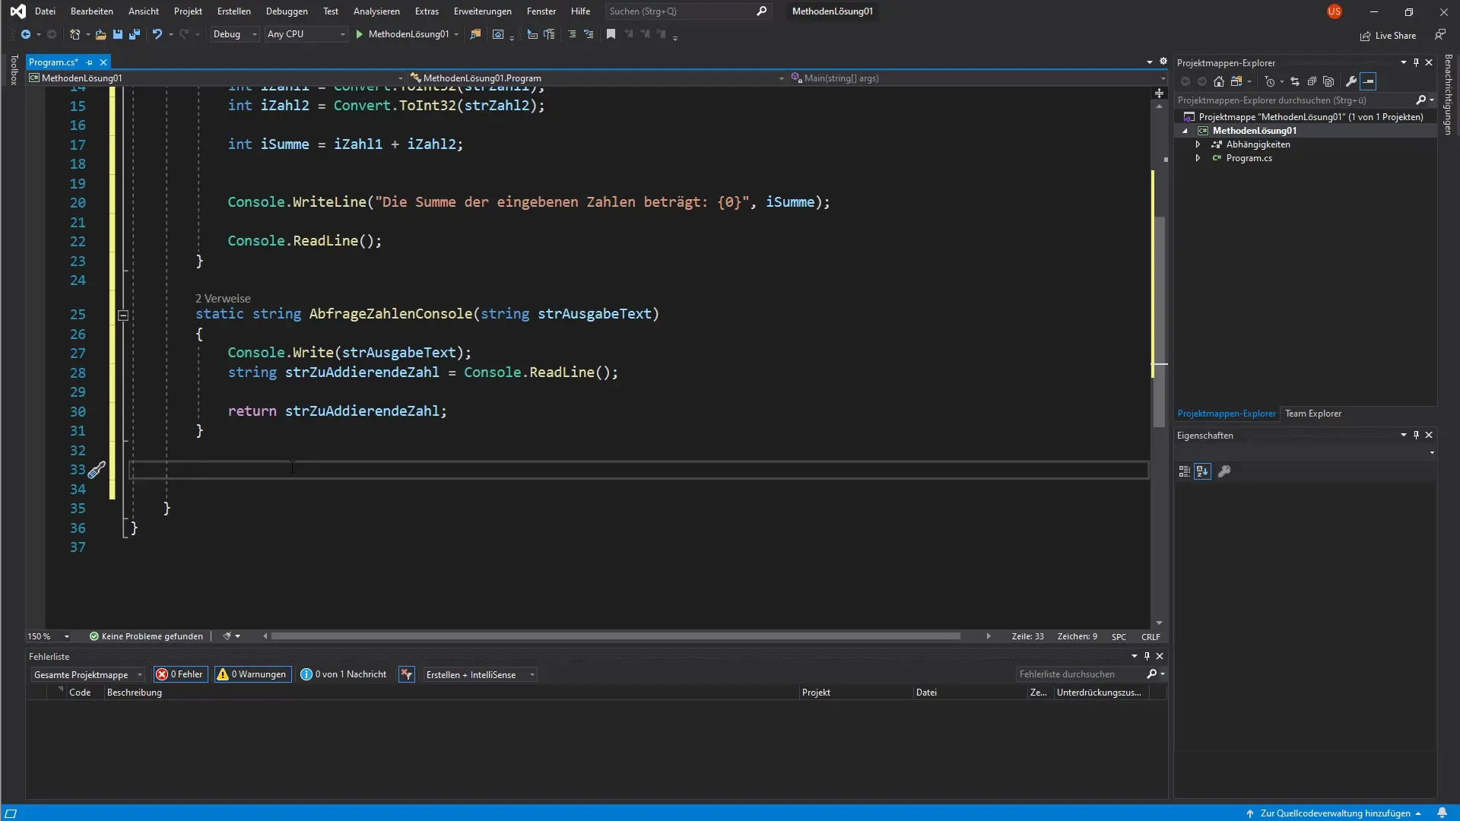This screenshot has width=1460, height=821.
Task: Click the categorized view icon in Eigenschaften
Action: [1185, 471]
